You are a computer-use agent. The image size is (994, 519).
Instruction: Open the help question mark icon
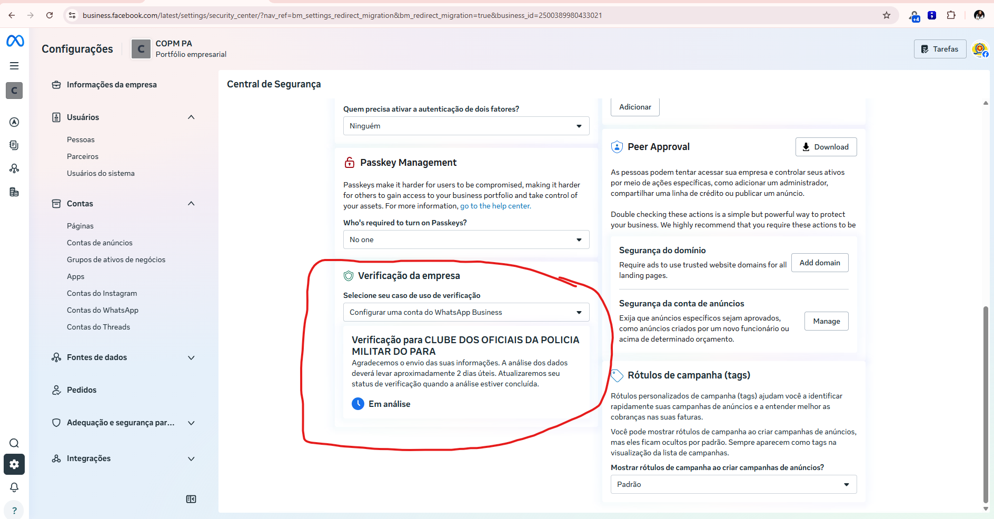tap(14, 510)
